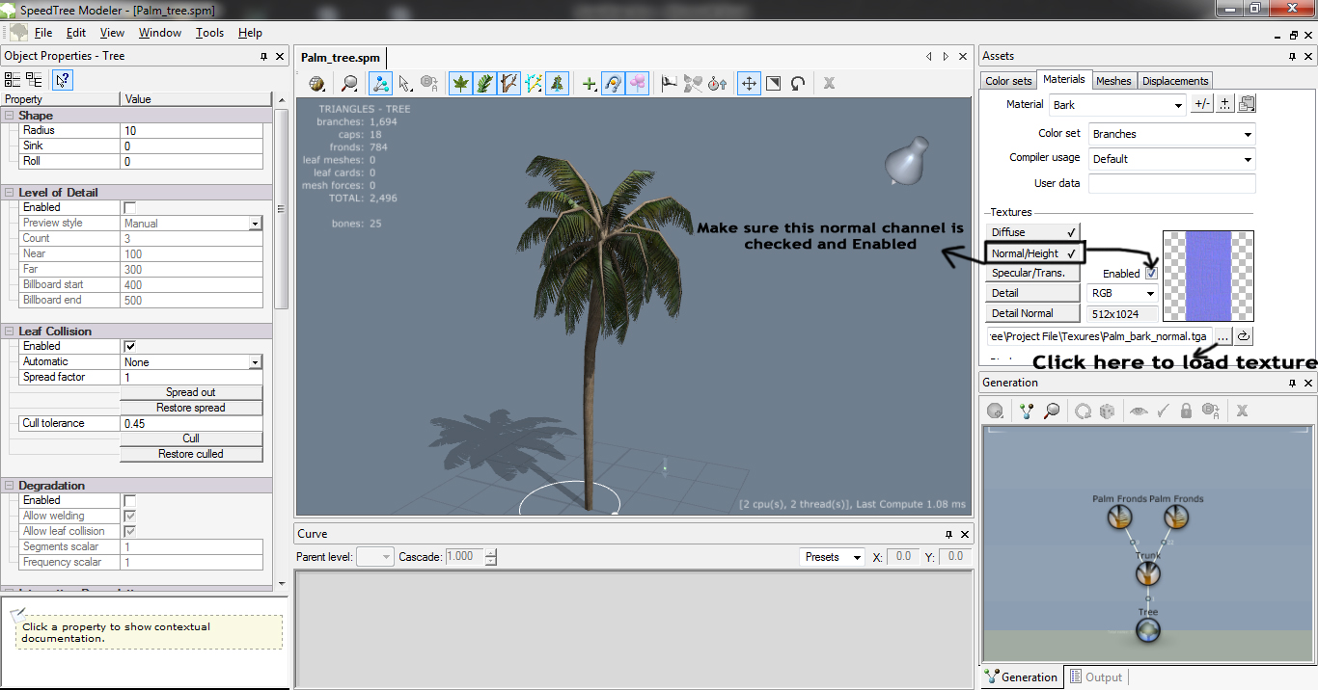Toggle the texture Enabled checkbox
Image resolution: width=1318 pixels, height=690 pixels.
[1151, 273]
